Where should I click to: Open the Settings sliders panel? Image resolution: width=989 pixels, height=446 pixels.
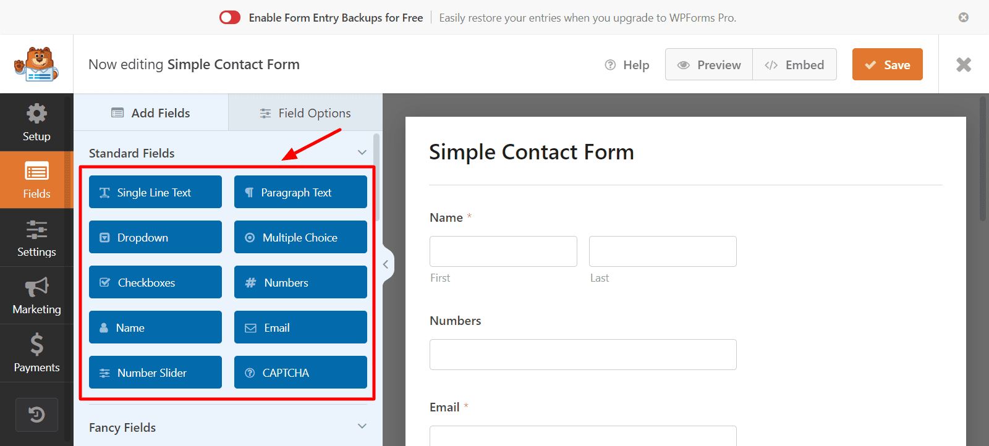pos(36,238)
